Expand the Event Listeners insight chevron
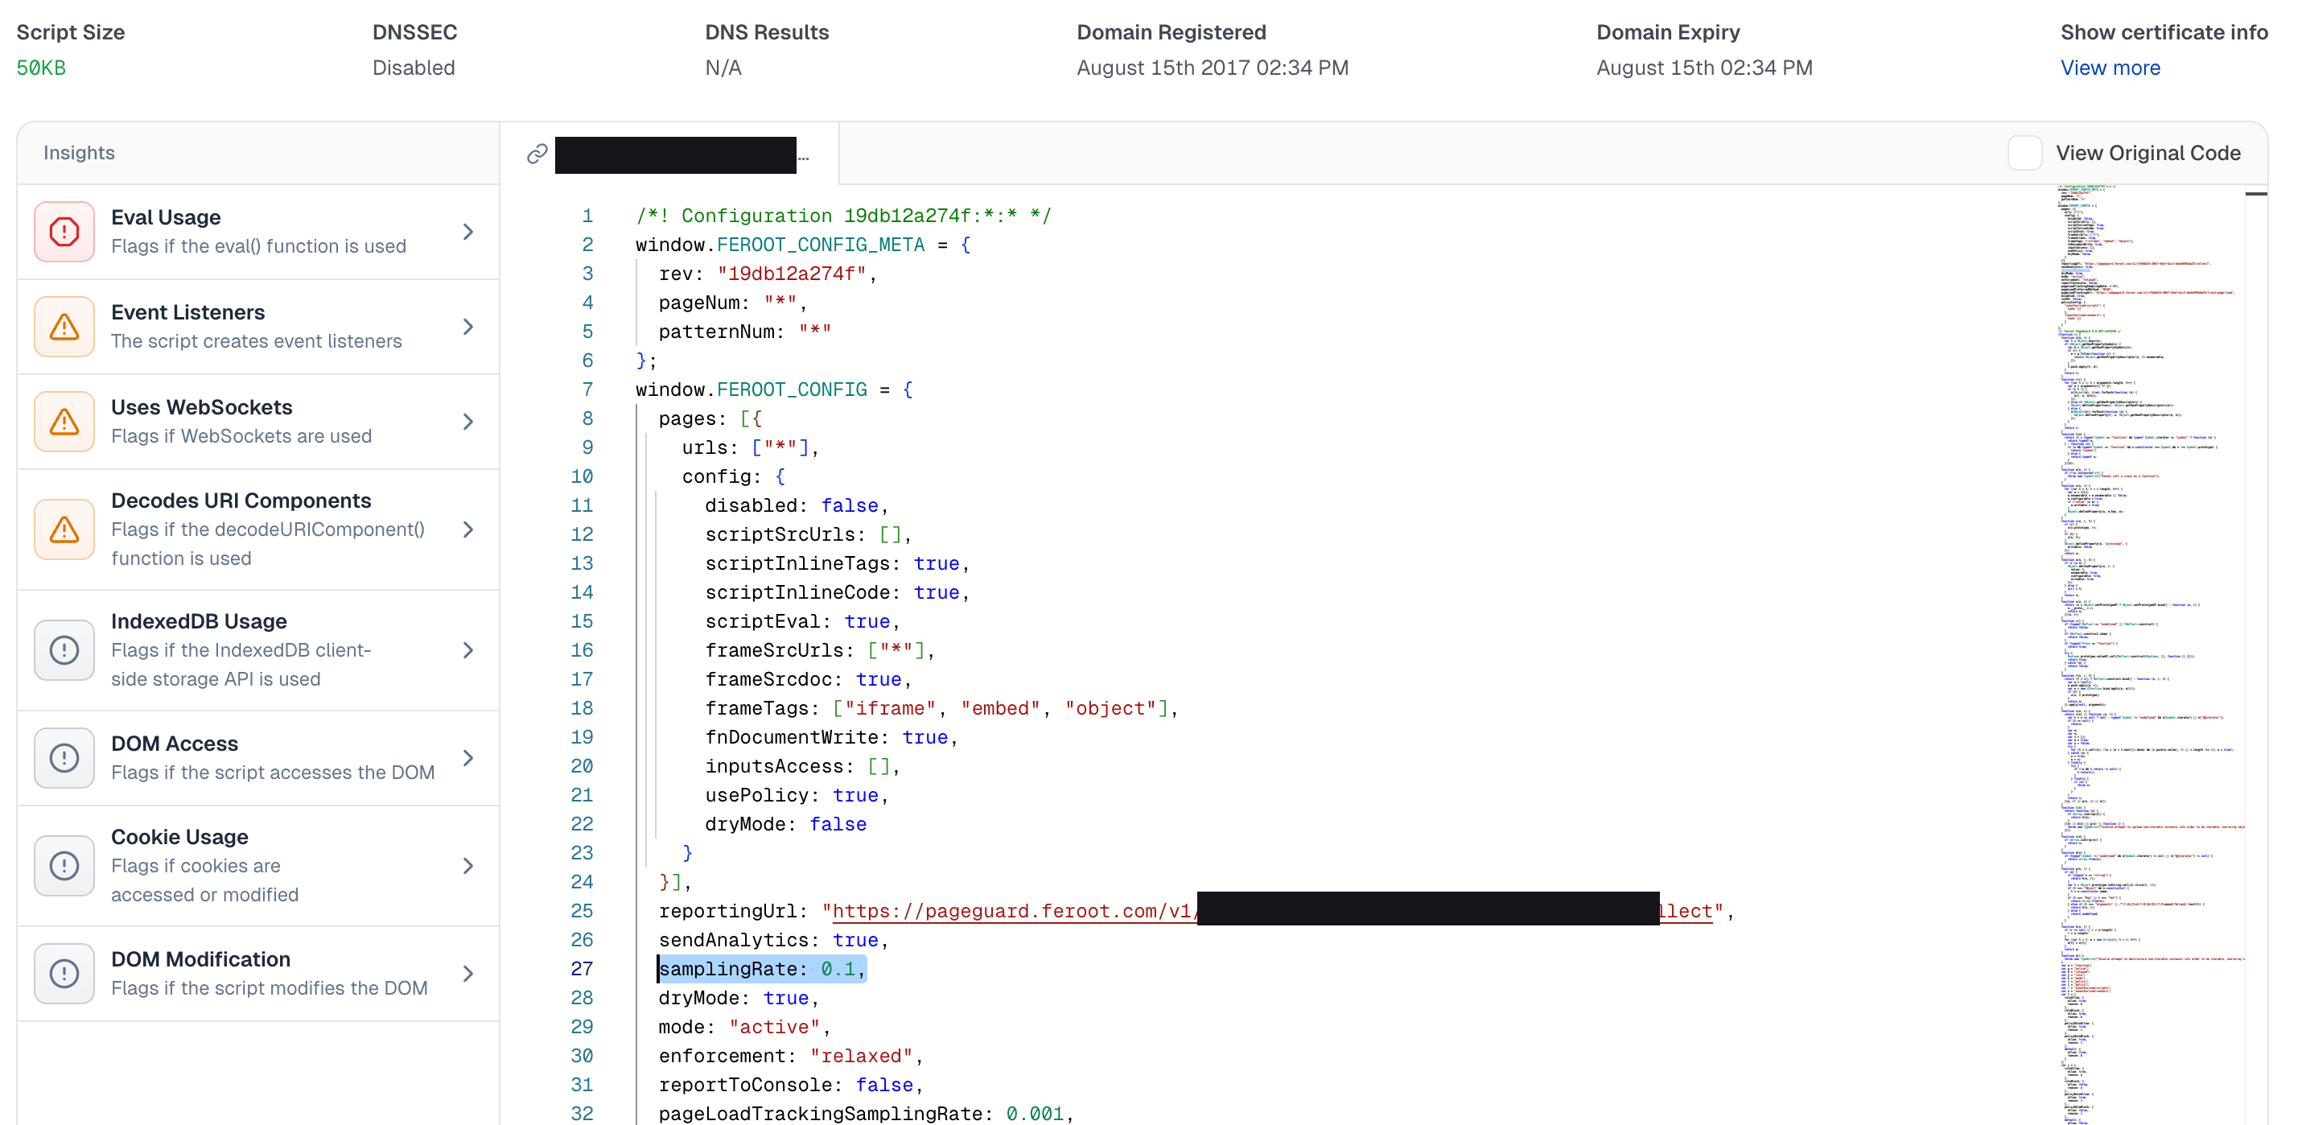 coord(468,327)
